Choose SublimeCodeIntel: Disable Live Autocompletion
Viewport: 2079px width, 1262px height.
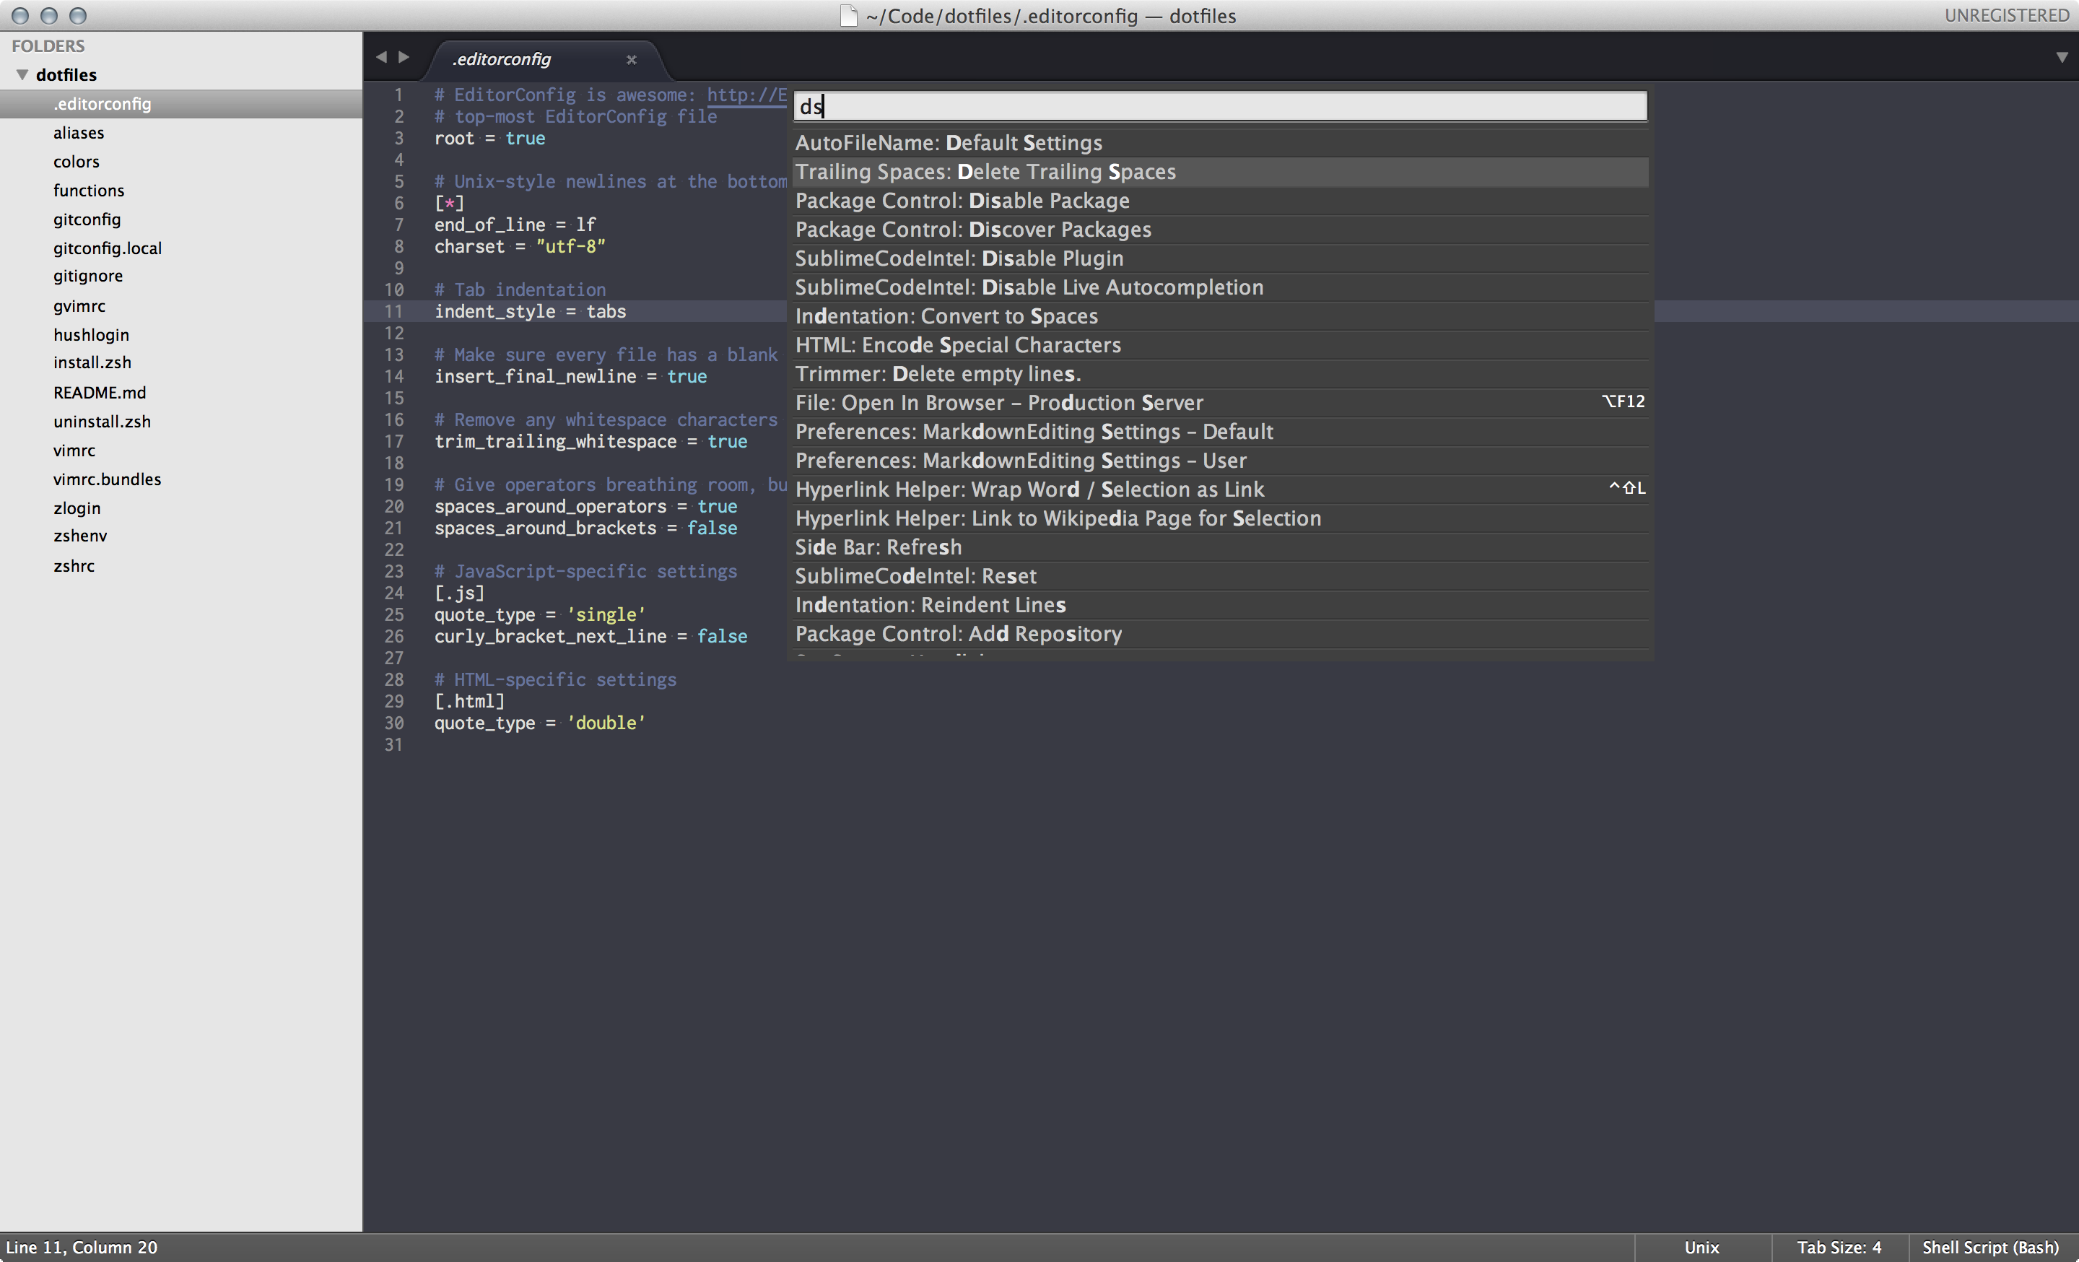click(x=1220, y=287)
